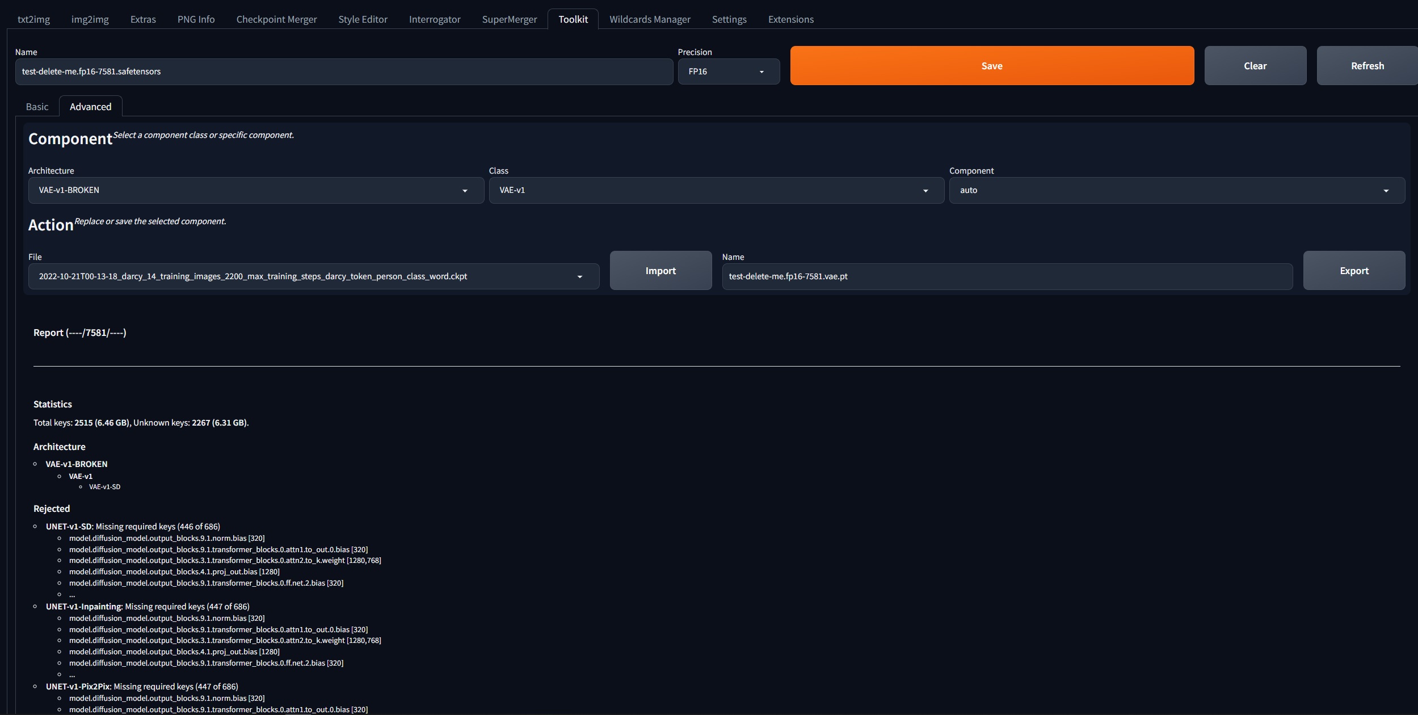Screen dimensions: 1418x715
Task: Open the Extensions tab
Action: click(790, 19)
